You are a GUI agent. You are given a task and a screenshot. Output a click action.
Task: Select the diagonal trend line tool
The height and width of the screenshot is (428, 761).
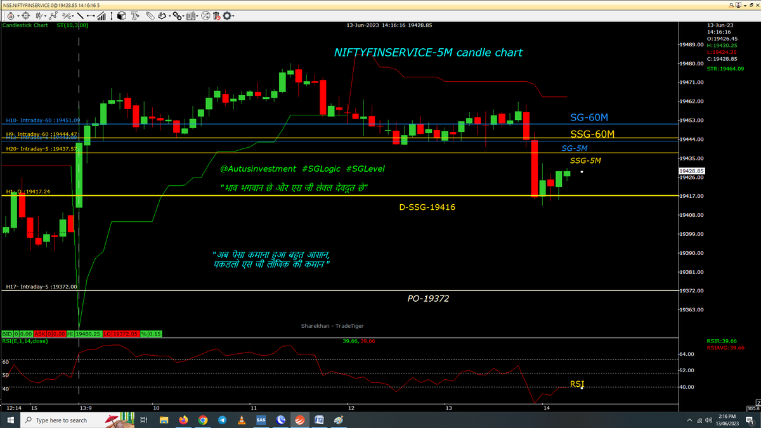coord(80,16)
